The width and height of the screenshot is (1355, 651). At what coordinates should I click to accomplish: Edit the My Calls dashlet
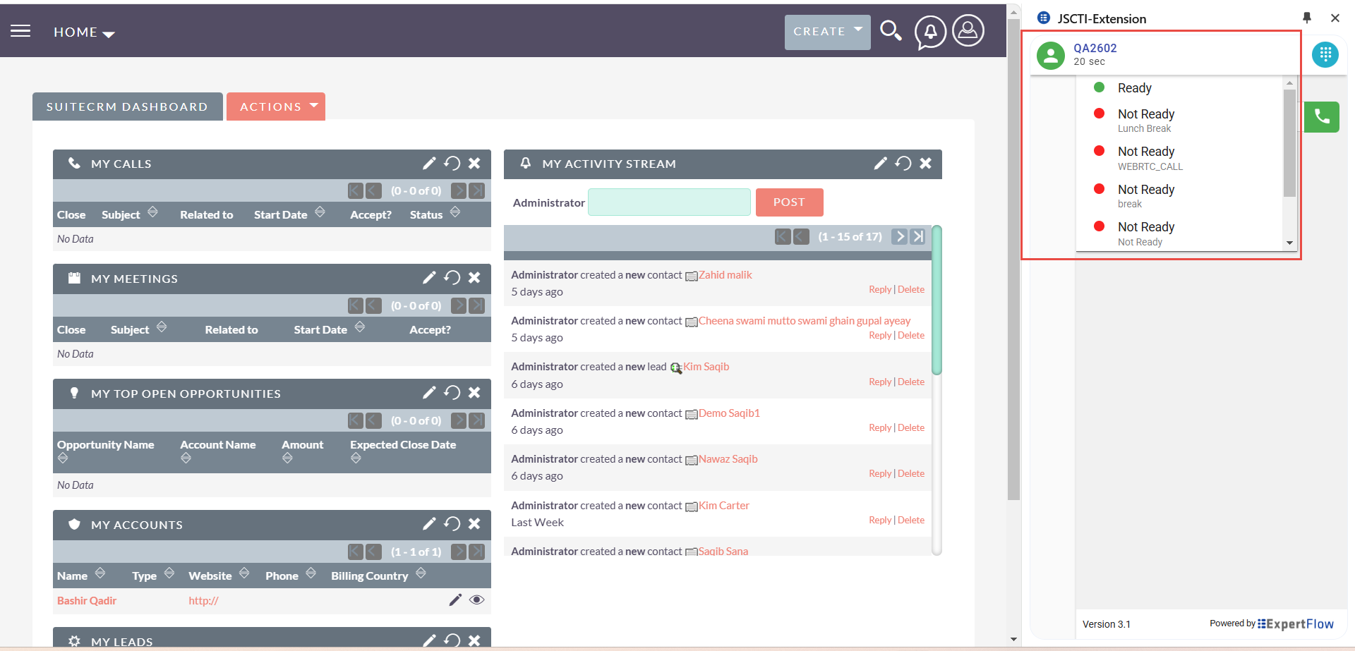point(429,164)
